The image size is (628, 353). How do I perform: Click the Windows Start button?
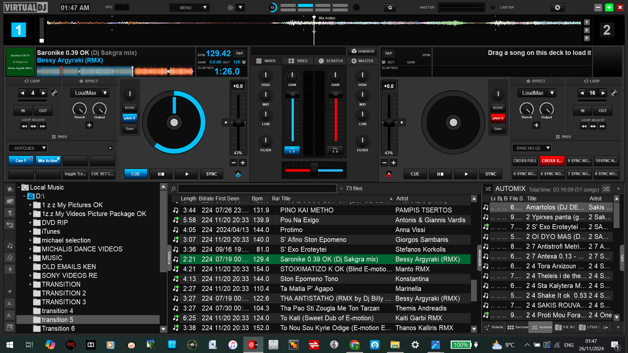pyautogui.click(x=10, y=345)
